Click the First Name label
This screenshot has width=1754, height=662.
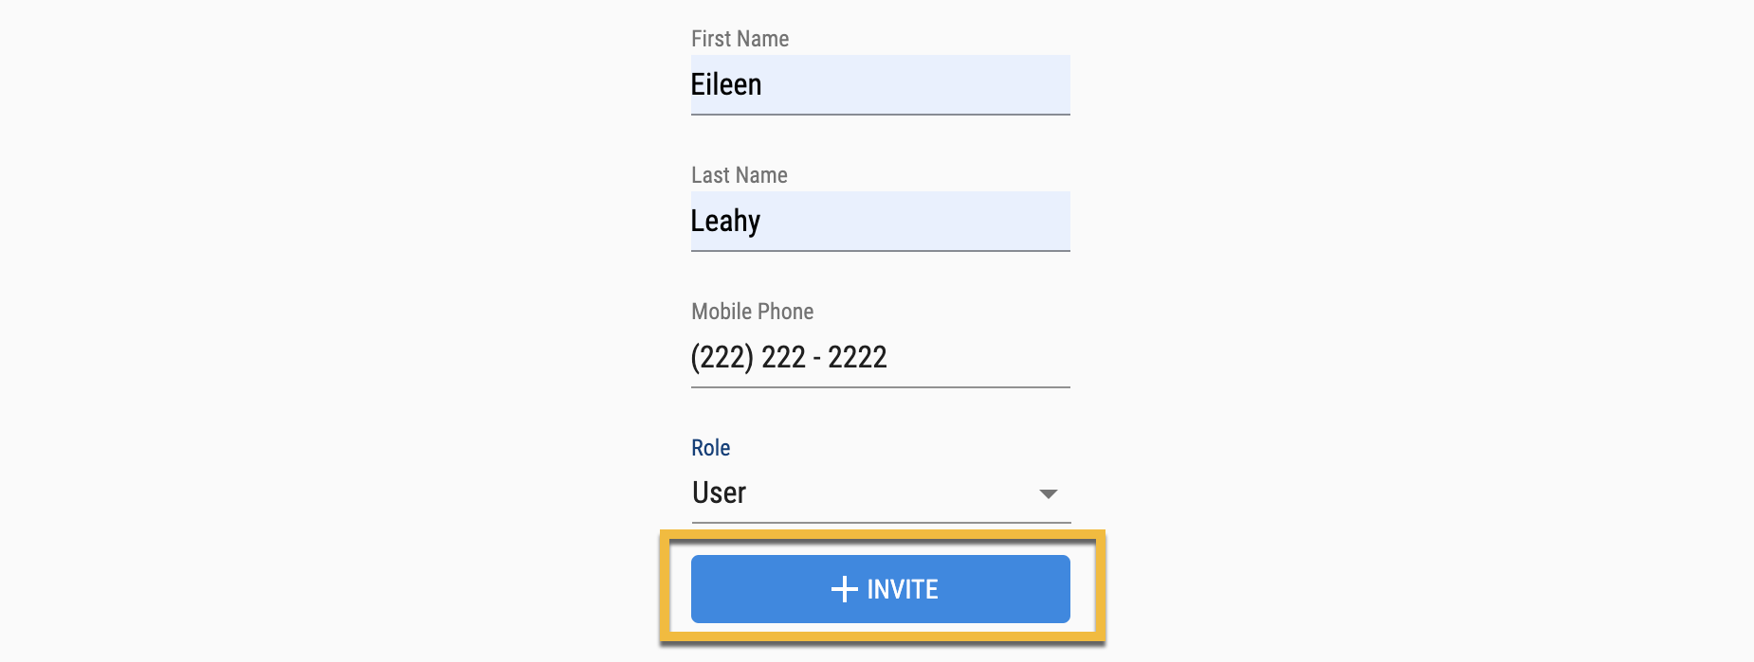pos(740,39)
